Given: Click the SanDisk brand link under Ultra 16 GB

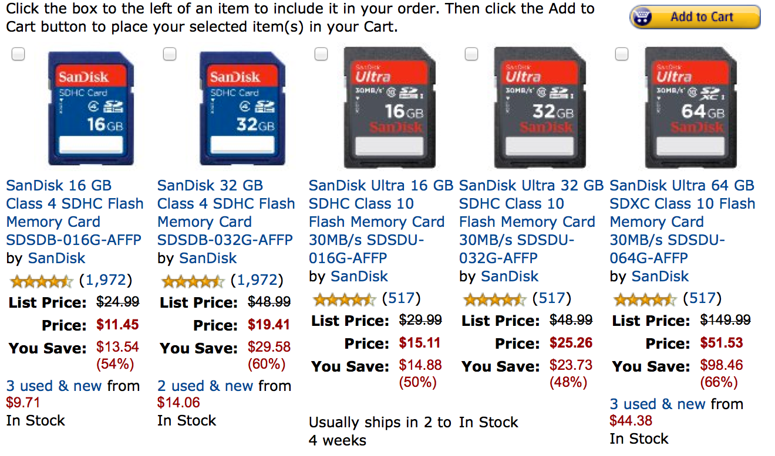Looking at the screenshot, I should [x=359, y=276].
